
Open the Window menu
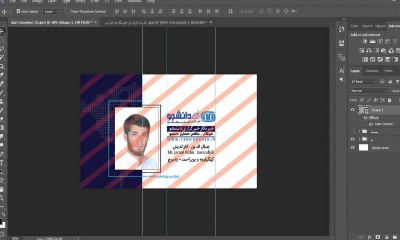[x=134, y=1]
